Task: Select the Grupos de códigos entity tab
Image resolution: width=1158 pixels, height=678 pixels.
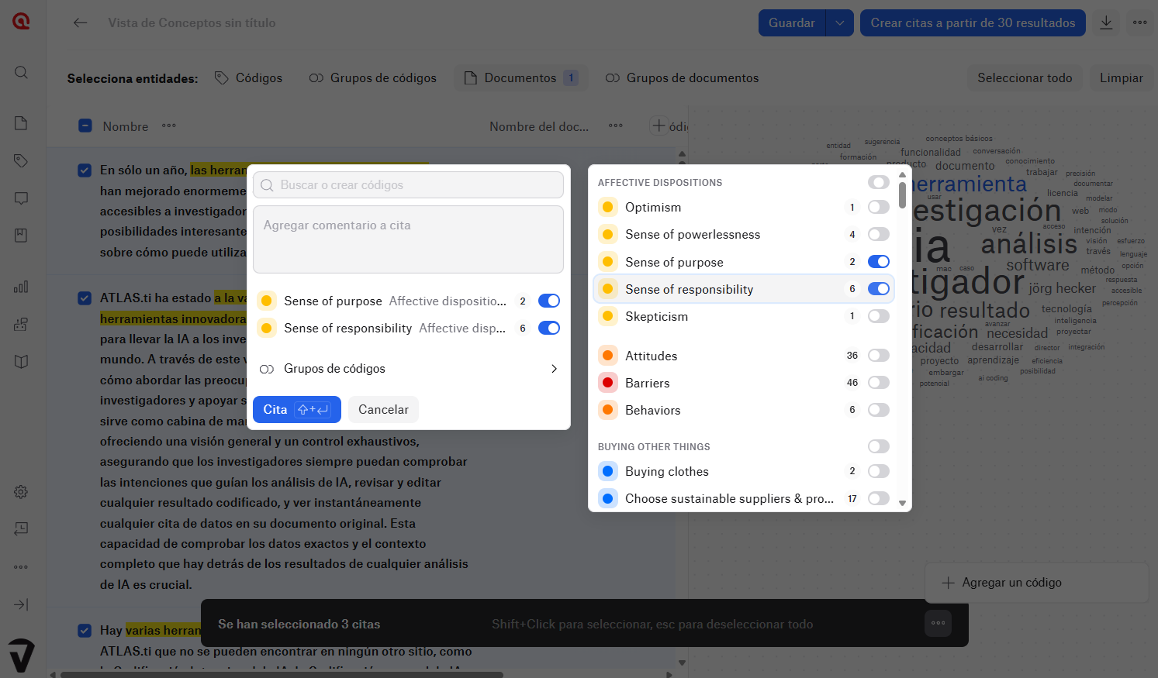Action: pyautogui.click(x=372, y=78)
